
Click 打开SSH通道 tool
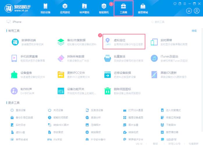[133, 110]
